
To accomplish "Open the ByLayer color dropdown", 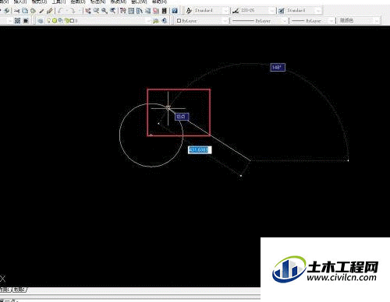I will point(202,21).
